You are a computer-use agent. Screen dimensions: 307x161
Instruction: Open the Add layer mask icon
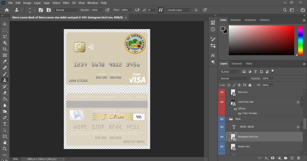coord(273,158)
